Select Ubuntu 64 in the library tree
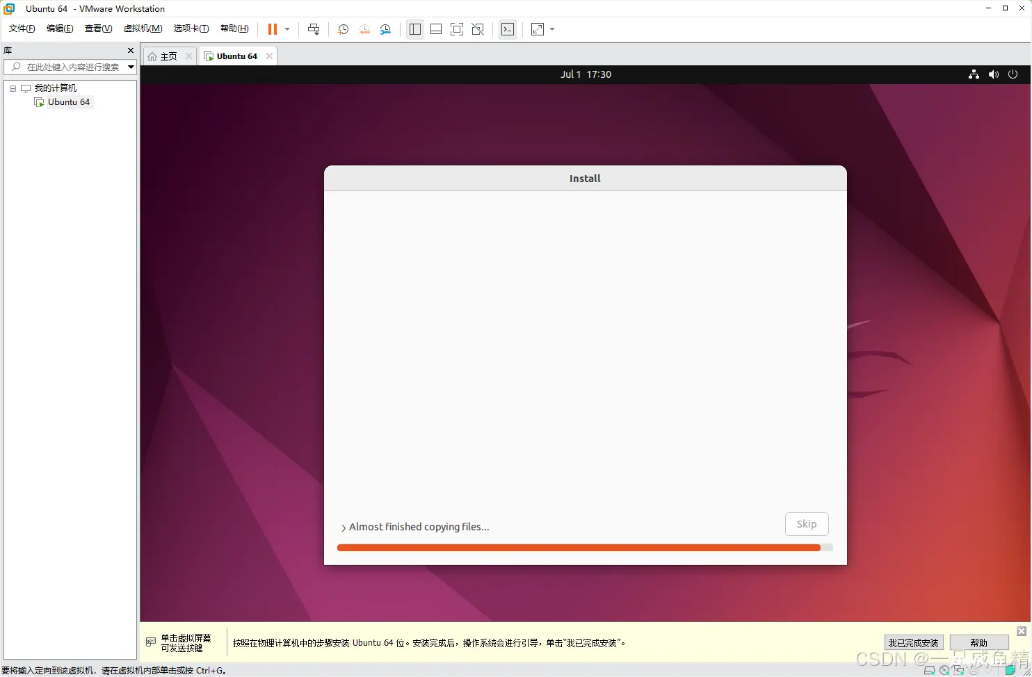This screenshot has height=677, width=1032. coord(68,102)
